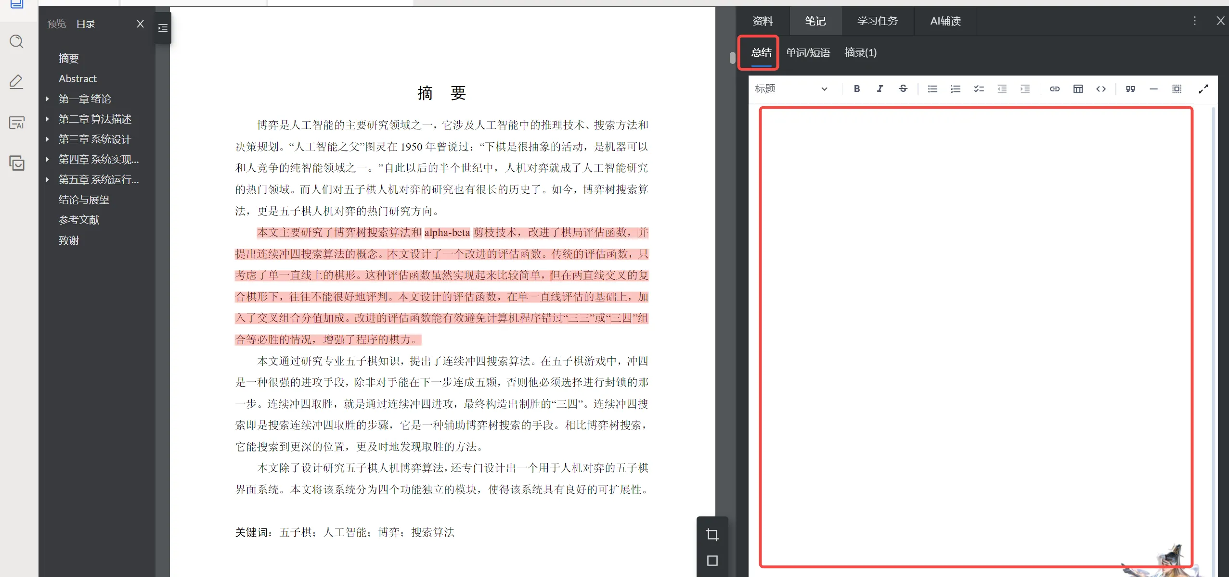Expand the 第一章 绪论 chapter
Screen dimensions: 1229x577
47,99
